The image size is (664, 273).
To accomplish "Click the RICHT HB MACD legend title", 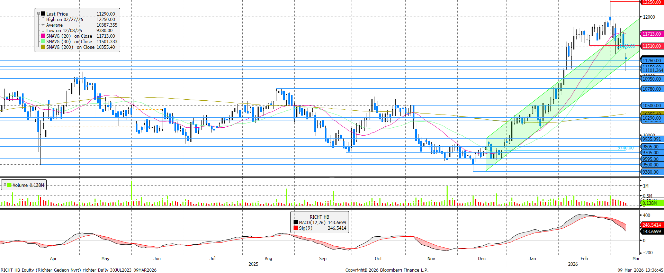I will tap(319, 217).
